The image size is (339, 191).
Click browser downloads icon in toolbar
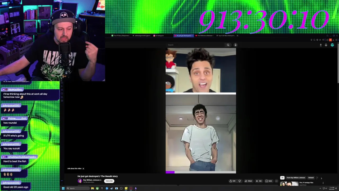tap(333, 40)
